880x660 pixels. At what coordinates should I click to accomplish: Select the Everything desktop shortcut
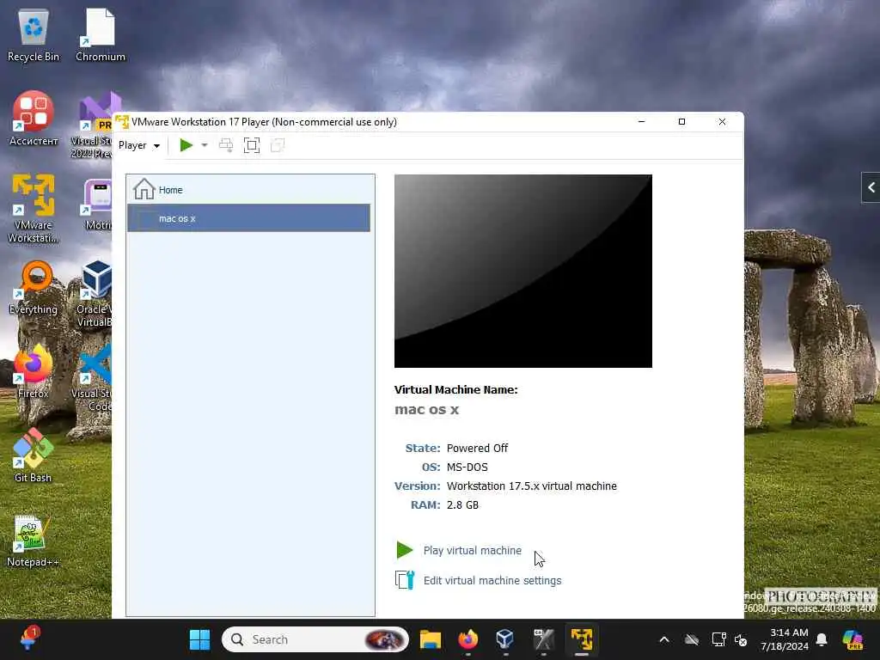(34, 287)
